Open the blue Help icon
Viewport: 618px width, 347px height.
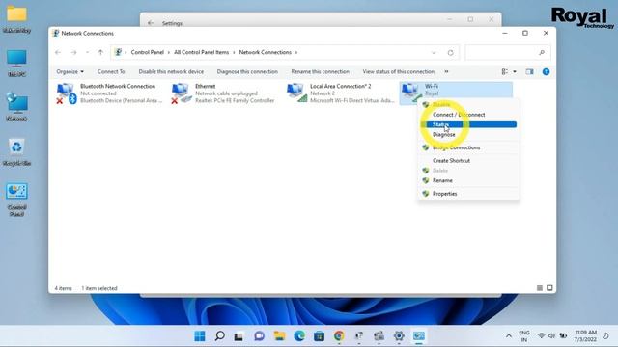coord(546,72)
